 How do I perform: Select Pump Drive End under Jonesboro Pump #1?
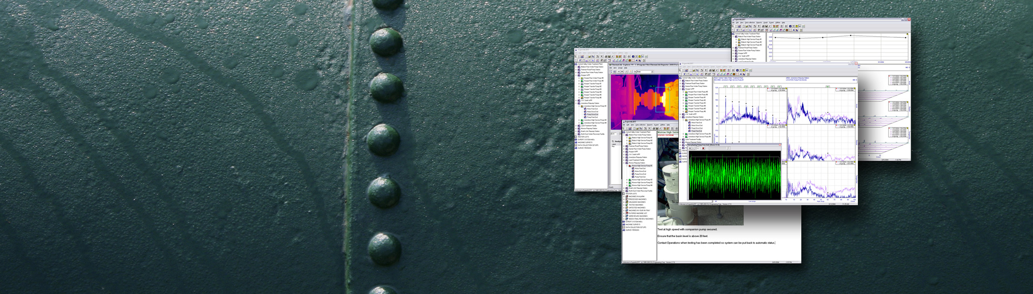click(592, 114)
